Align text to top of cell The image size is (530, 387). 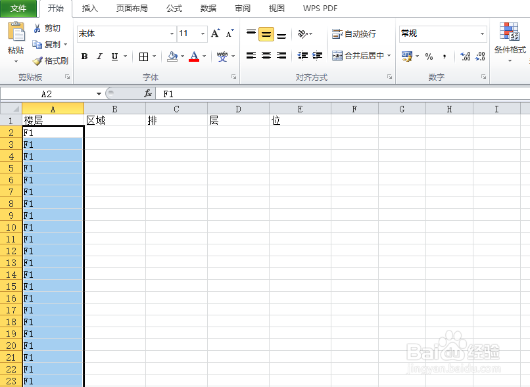(x=251, y=34)
